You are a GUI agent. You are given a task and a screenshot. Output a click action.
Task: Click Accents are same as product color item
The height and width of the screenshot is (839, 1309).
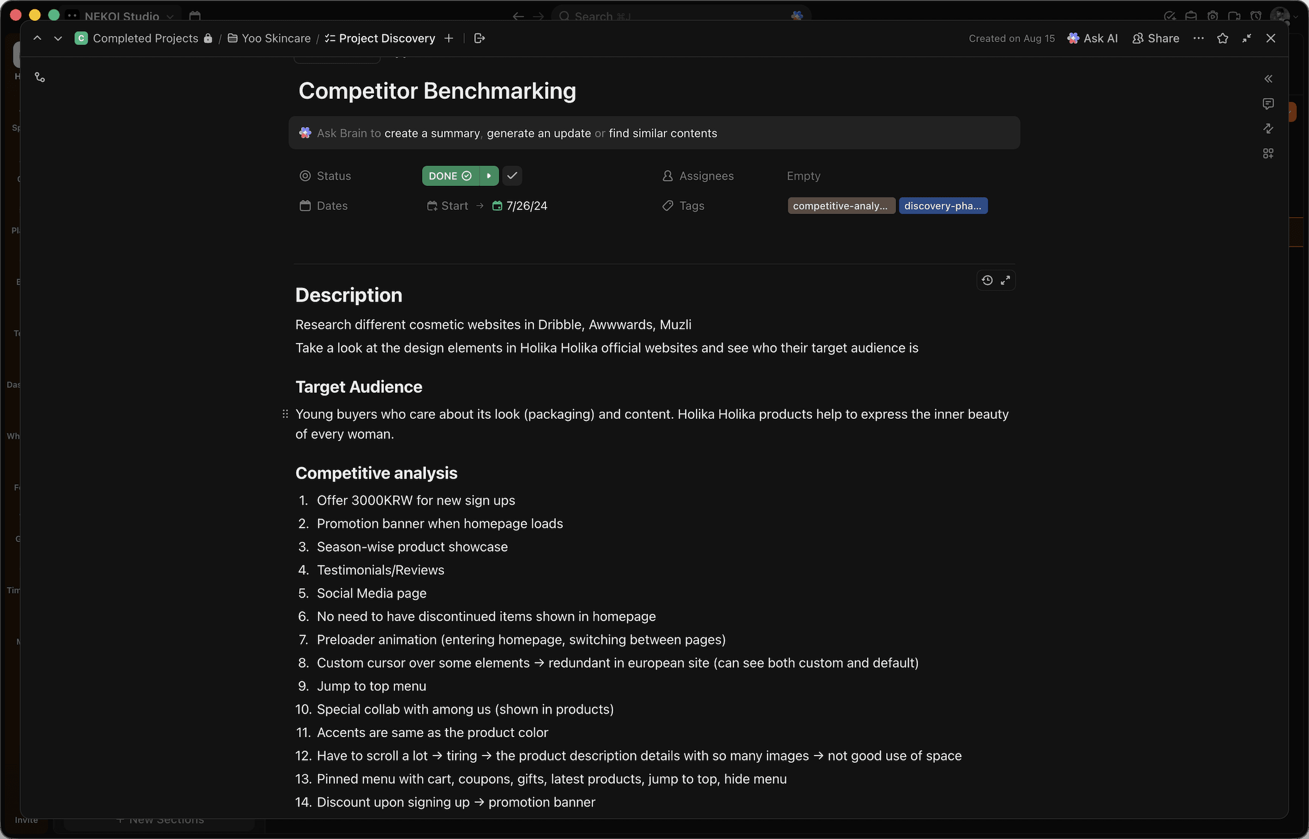(x=432, y=733)
